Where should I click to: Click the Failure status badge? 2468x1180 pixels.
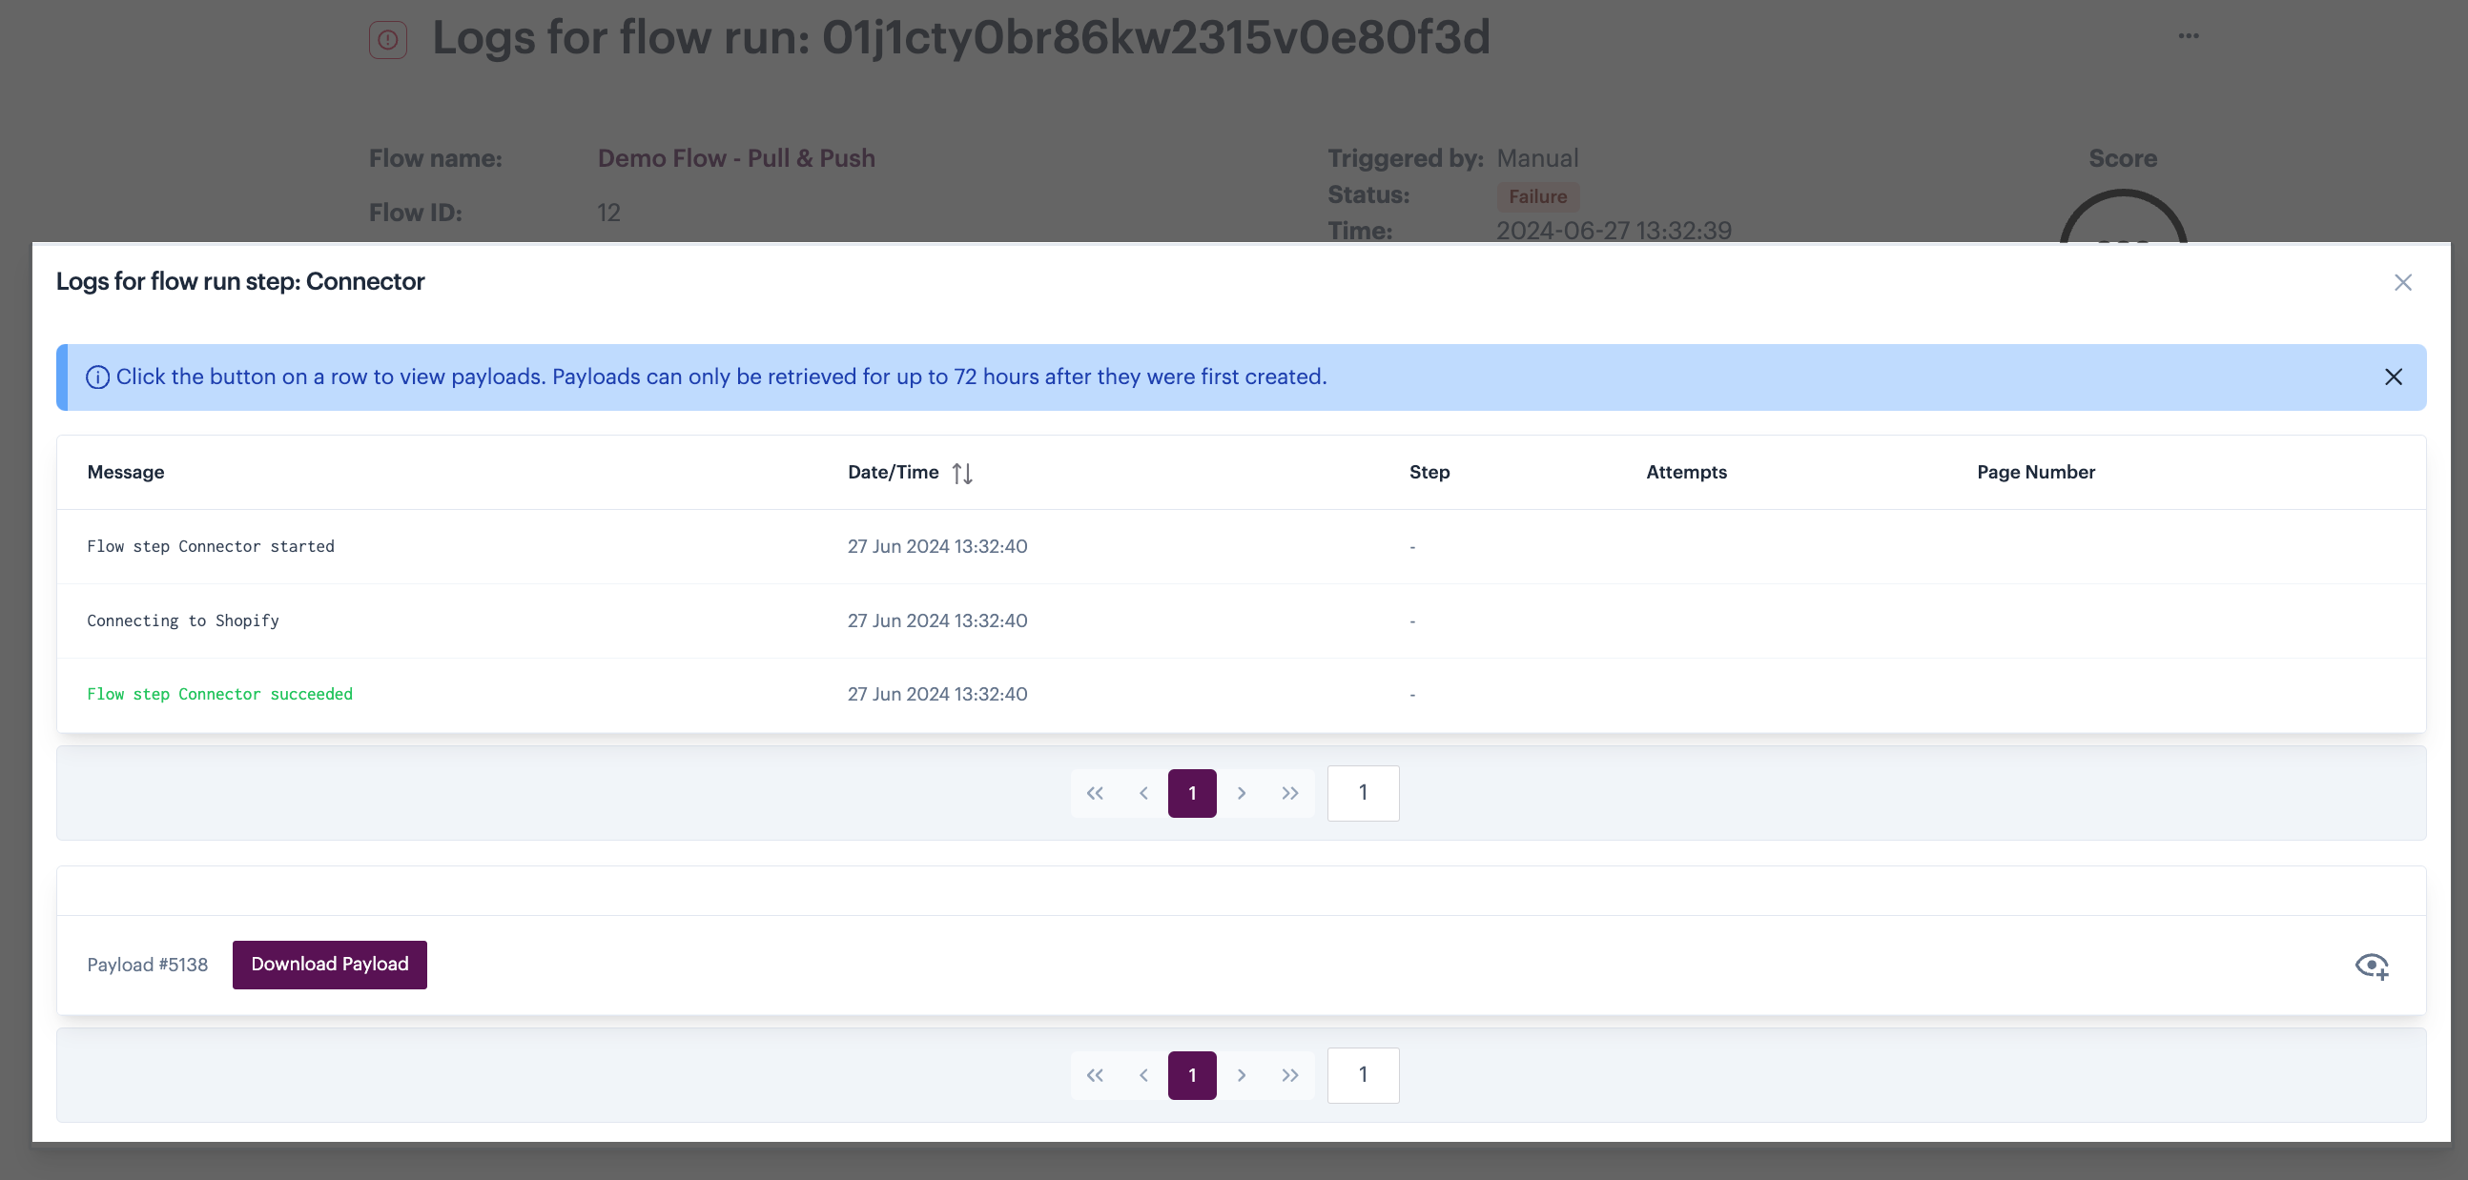[1537, 196]
